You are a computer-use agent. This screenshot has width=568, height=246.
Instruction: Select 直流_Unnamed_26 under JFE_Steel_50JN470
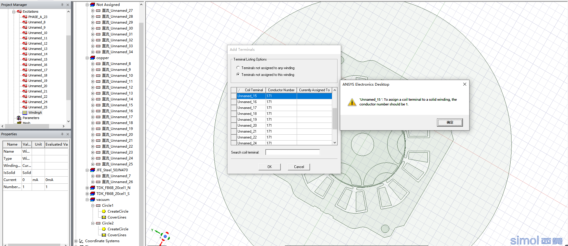click(117, 182)
